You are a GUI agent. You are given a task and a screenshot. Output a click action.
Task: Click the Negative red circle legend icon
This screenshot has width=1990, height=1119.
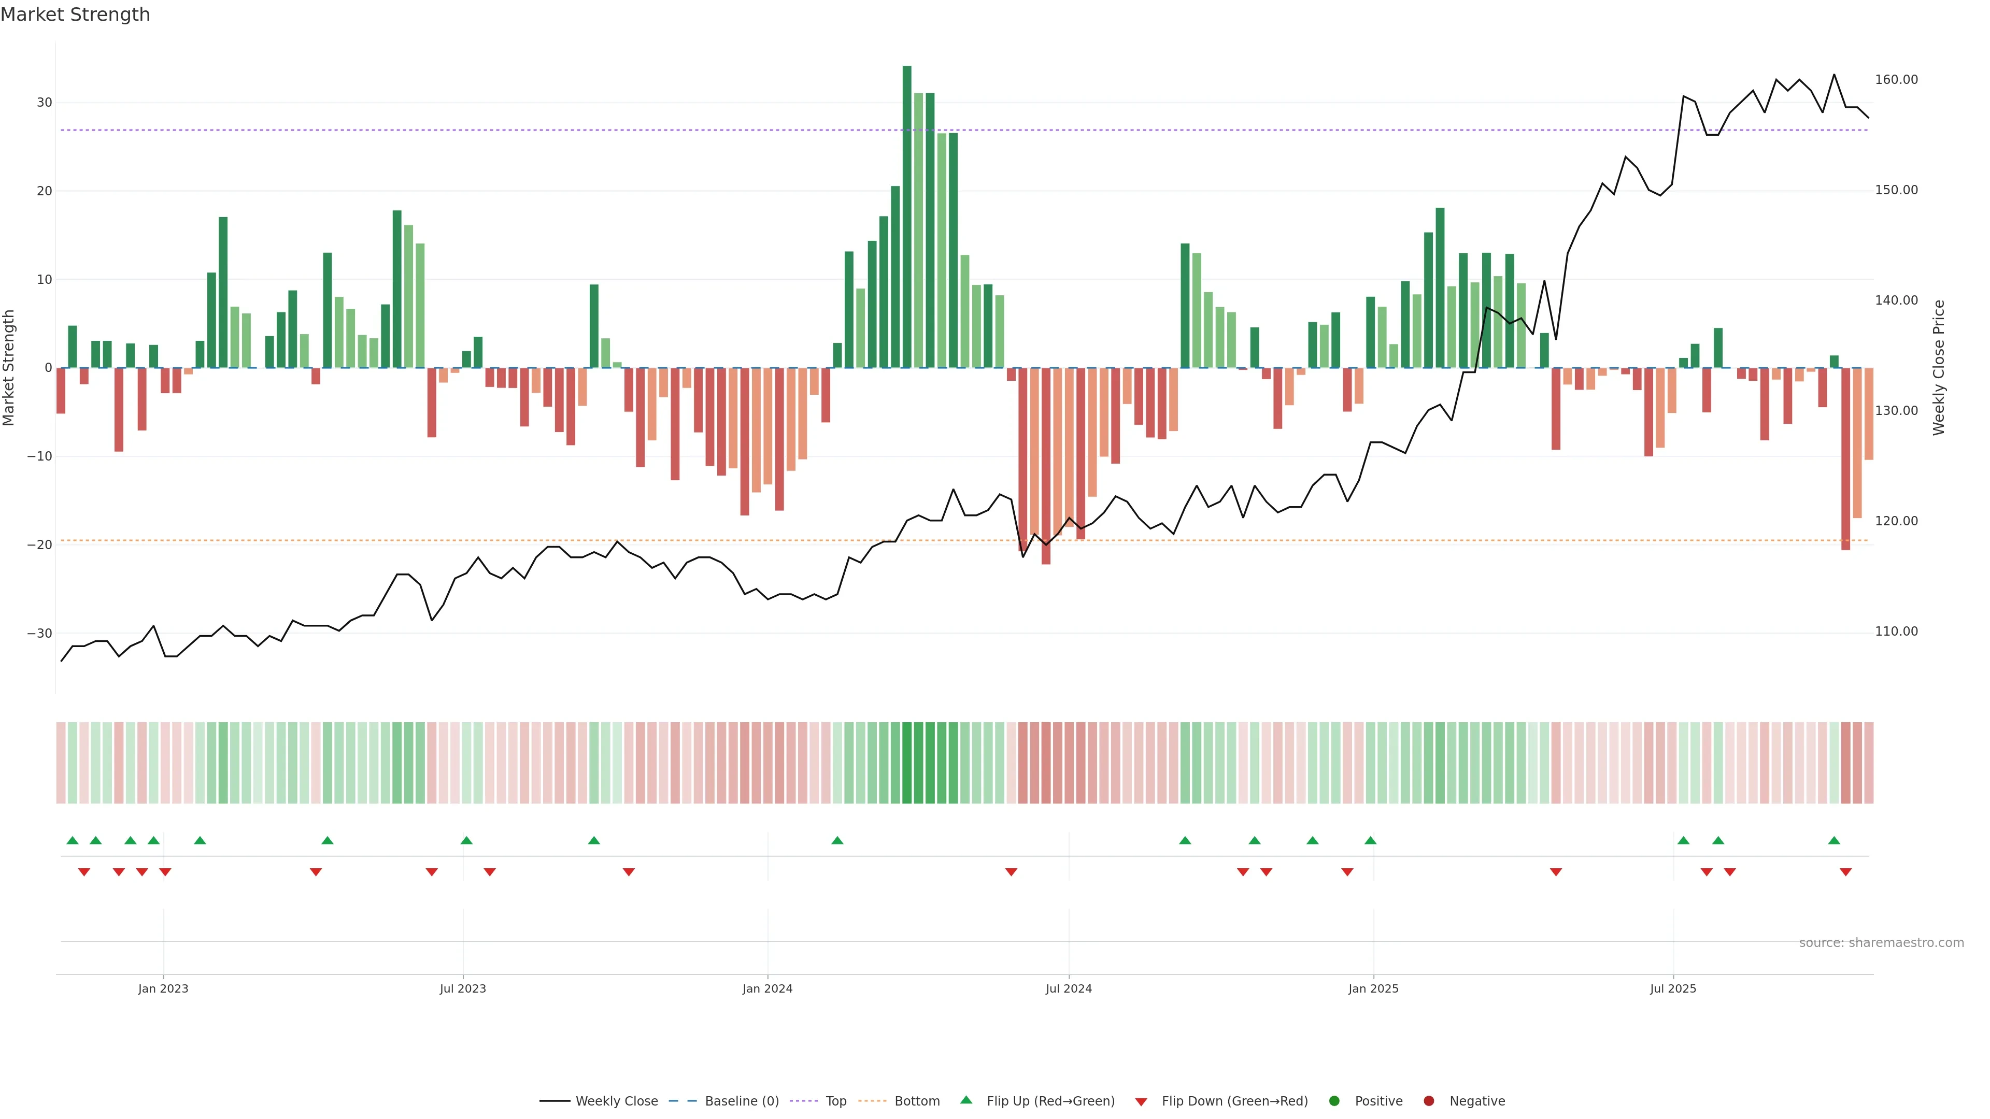pyautogui.click(x=1428, y=1101)
